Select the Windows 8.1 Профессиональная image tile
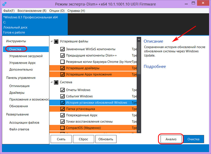Screen dimensions: 211x154 (35, 25)
